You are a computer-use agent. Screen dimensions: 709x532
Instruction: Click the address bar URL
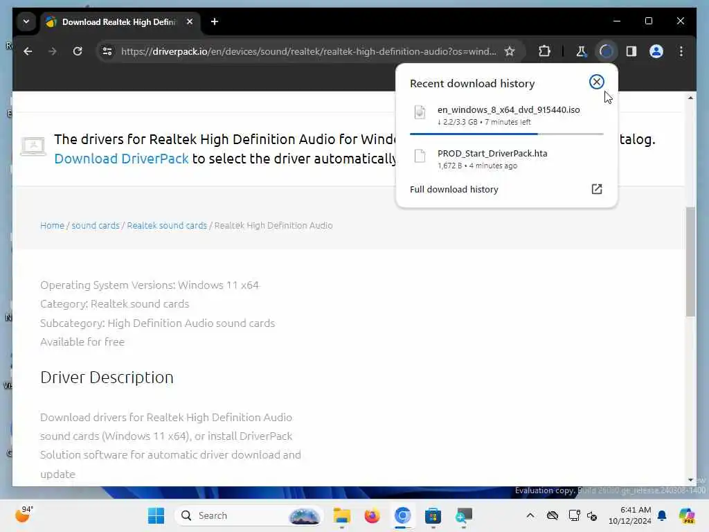[308, 51]
